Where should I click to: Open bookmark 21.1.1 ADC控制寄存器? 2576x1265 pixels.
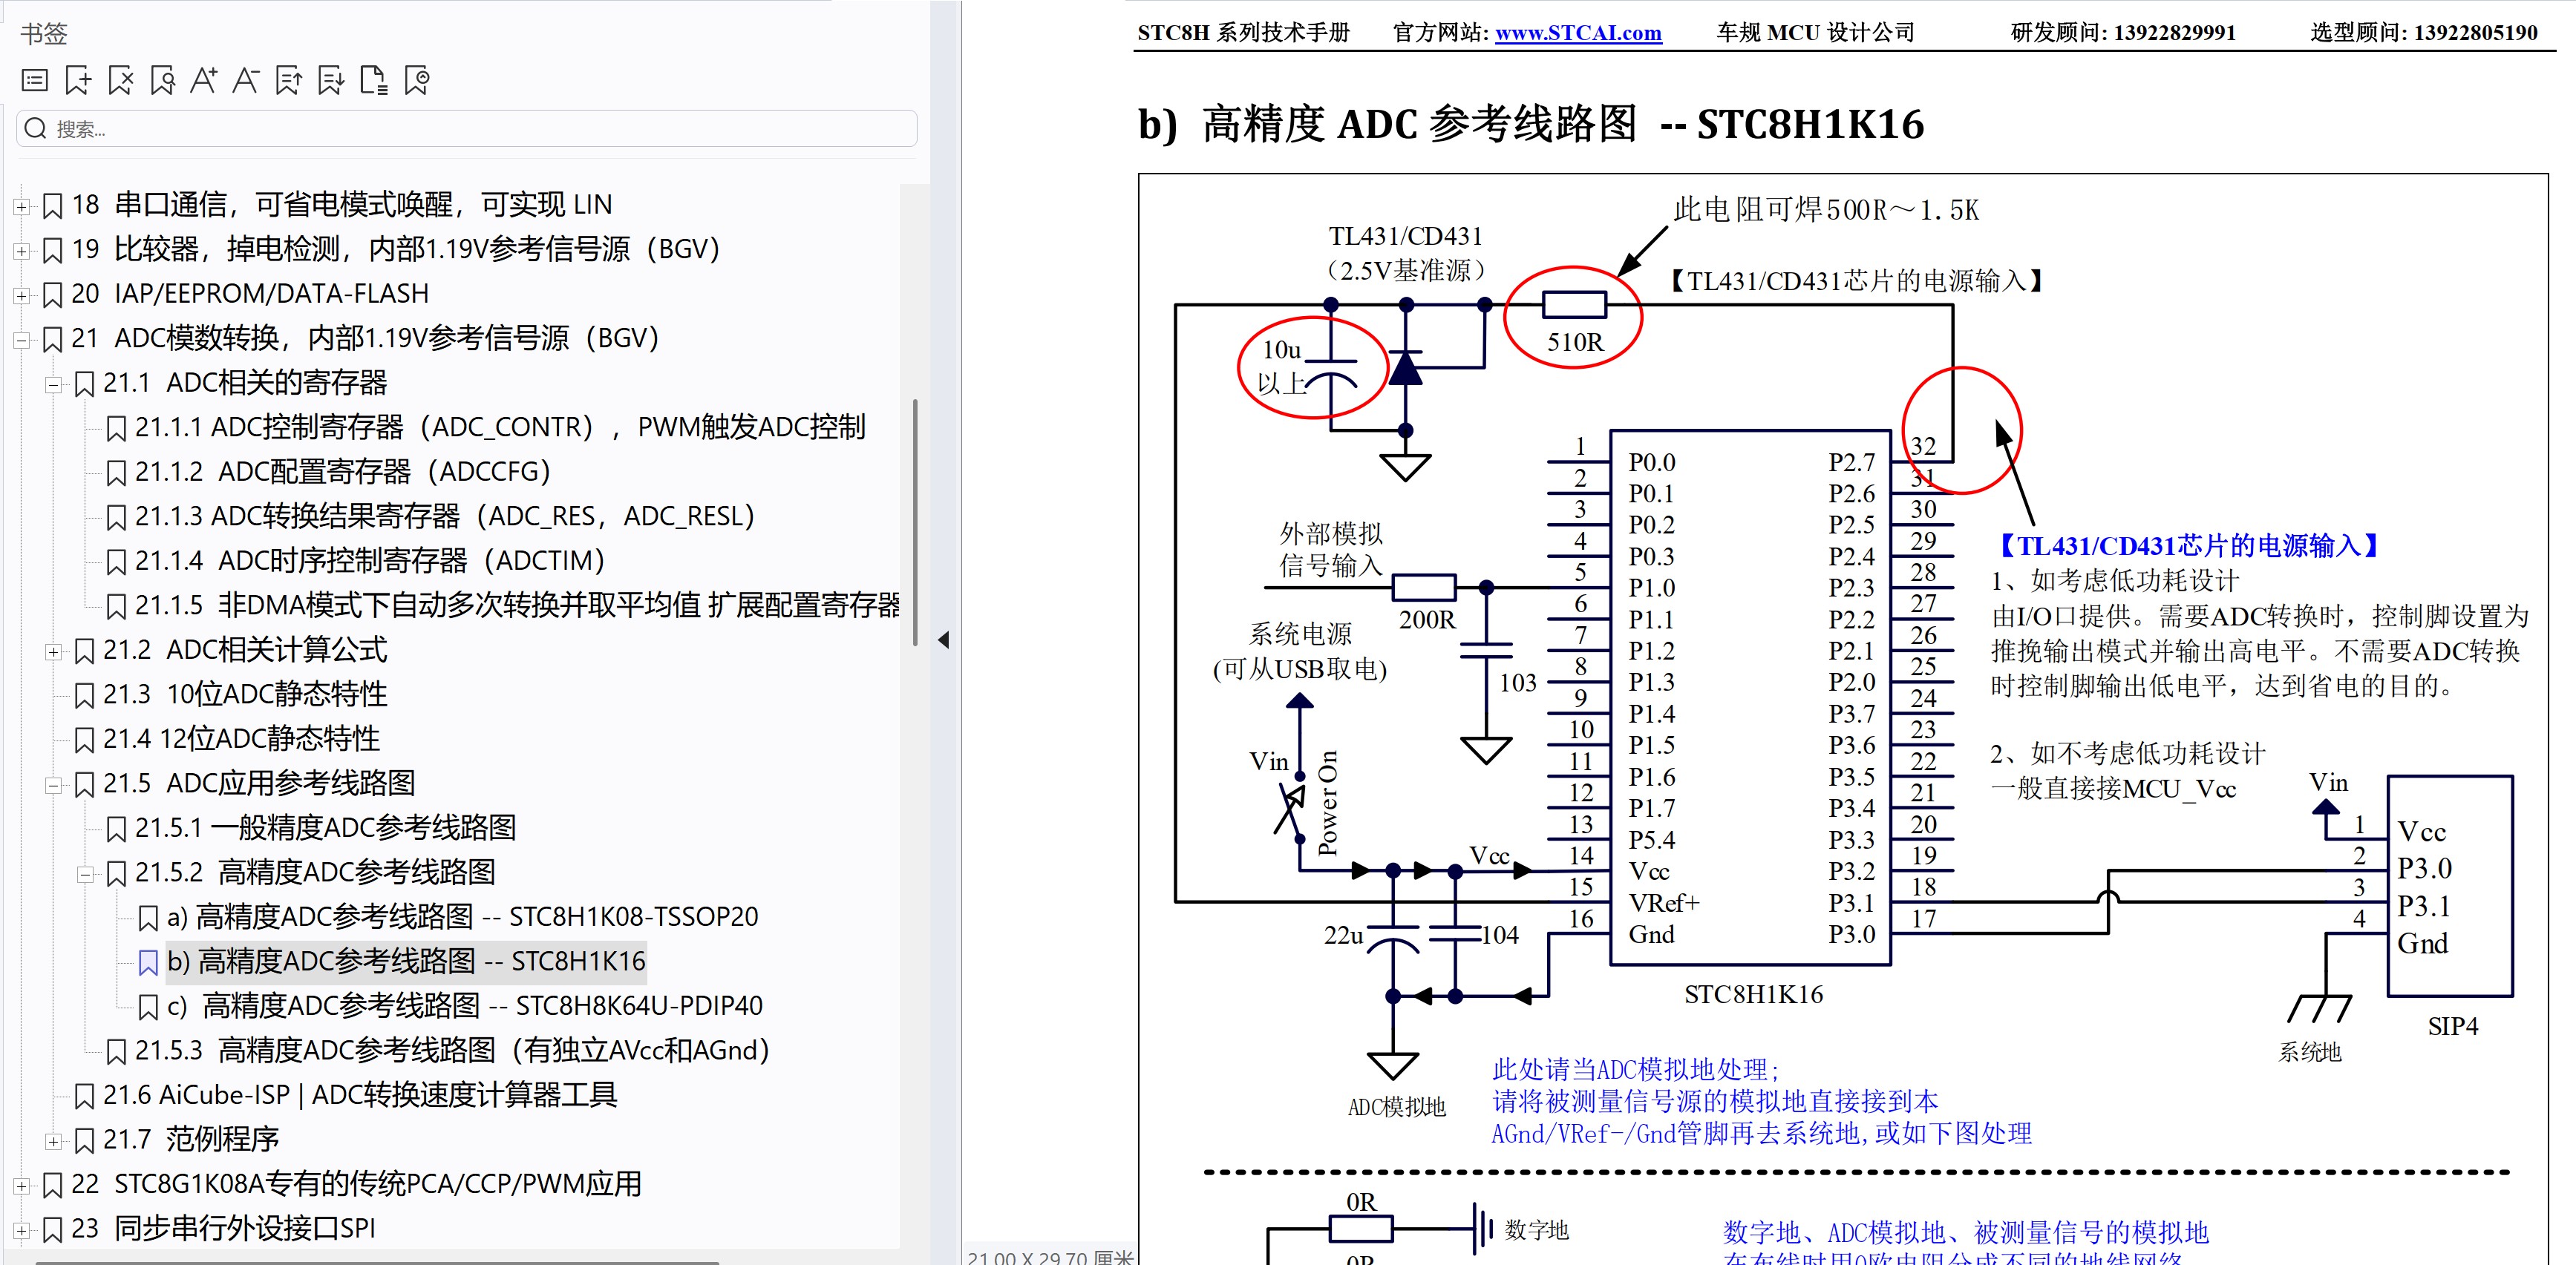point(500,427)
